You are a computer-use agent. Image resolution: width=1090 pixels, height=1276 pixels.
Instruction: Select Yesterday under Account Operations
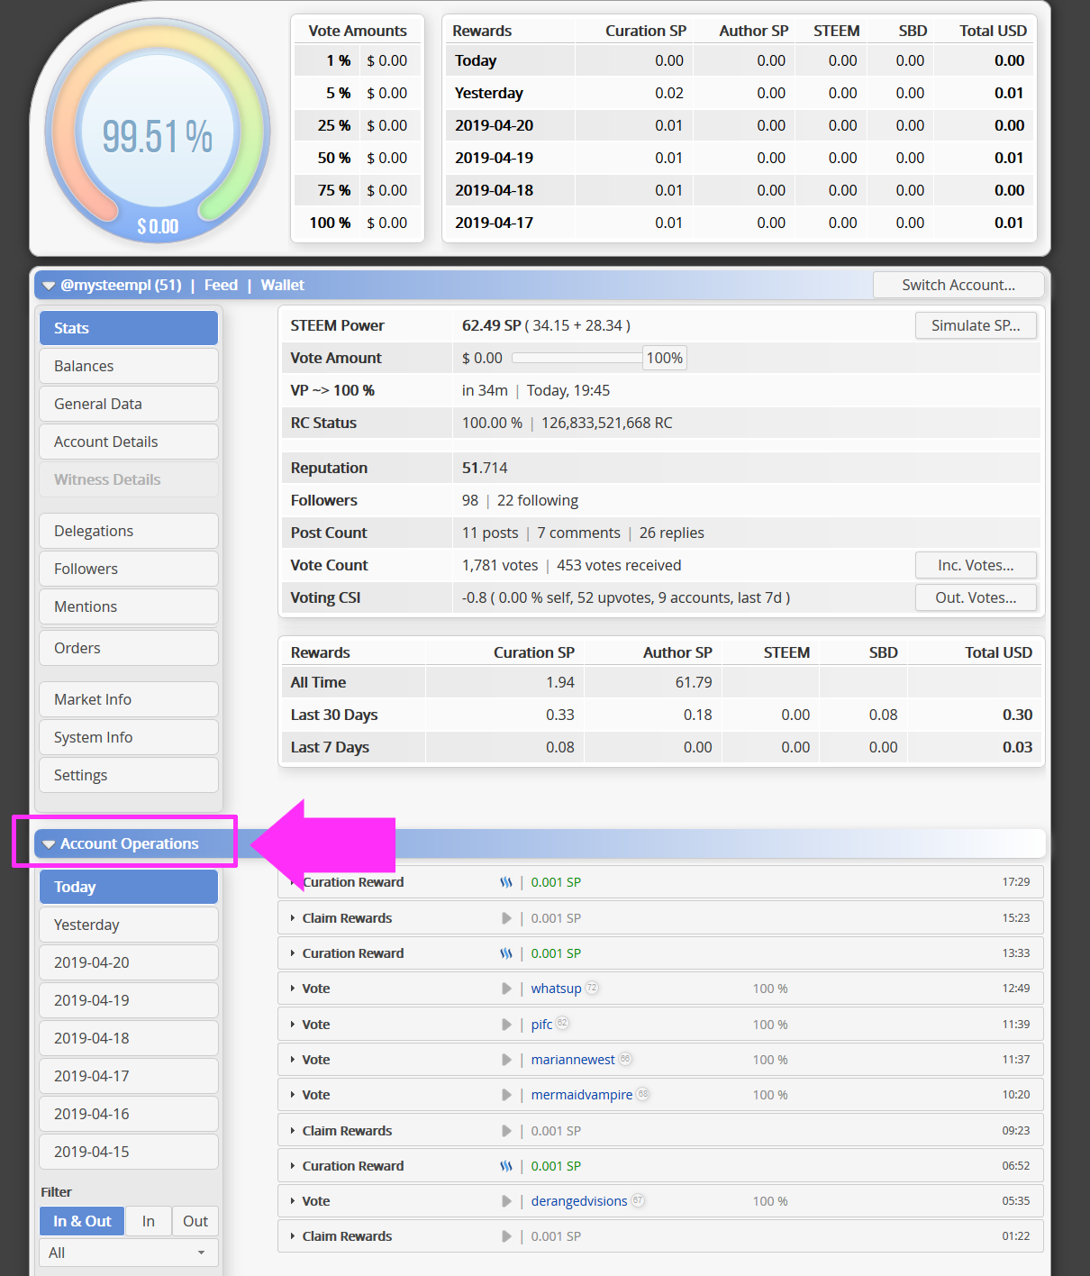[129, 925]
